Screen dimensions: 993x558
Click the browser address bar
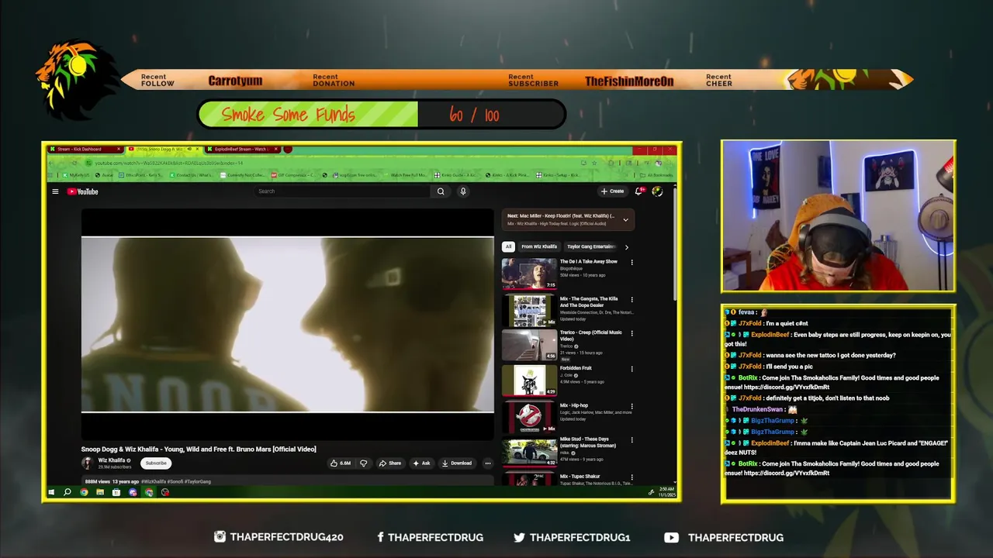334,163
